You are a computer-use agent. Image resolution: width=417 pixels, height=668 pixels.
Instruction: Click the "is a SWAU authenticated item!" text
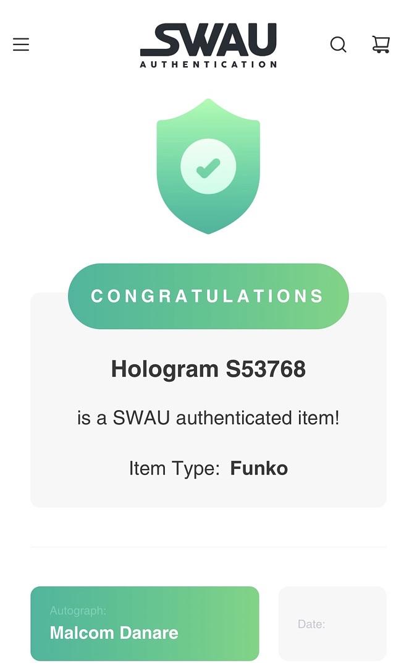tap(208, 418)
